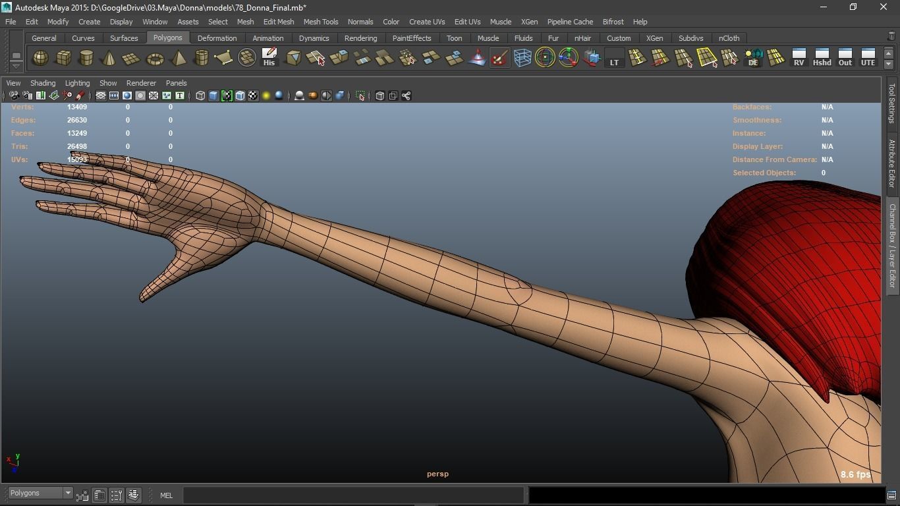This screenshot has height=506, width=900.
Task: Click the His (history) shelf icon
Action: [x=269, y=58]
